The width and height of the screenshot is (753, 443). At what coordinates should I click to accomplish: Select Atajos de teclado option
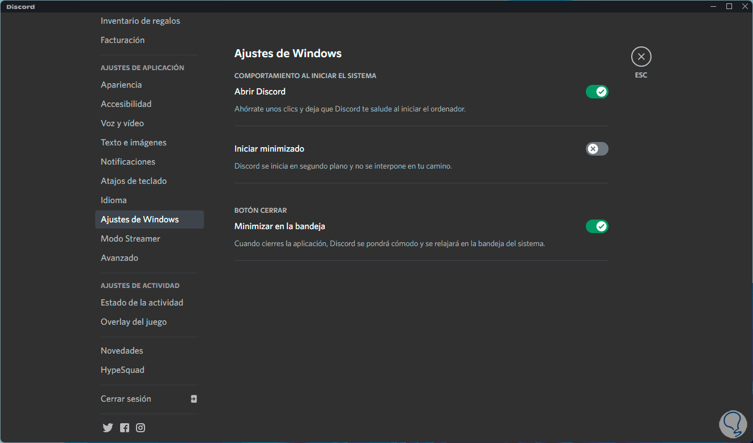[x=134, y=181]
